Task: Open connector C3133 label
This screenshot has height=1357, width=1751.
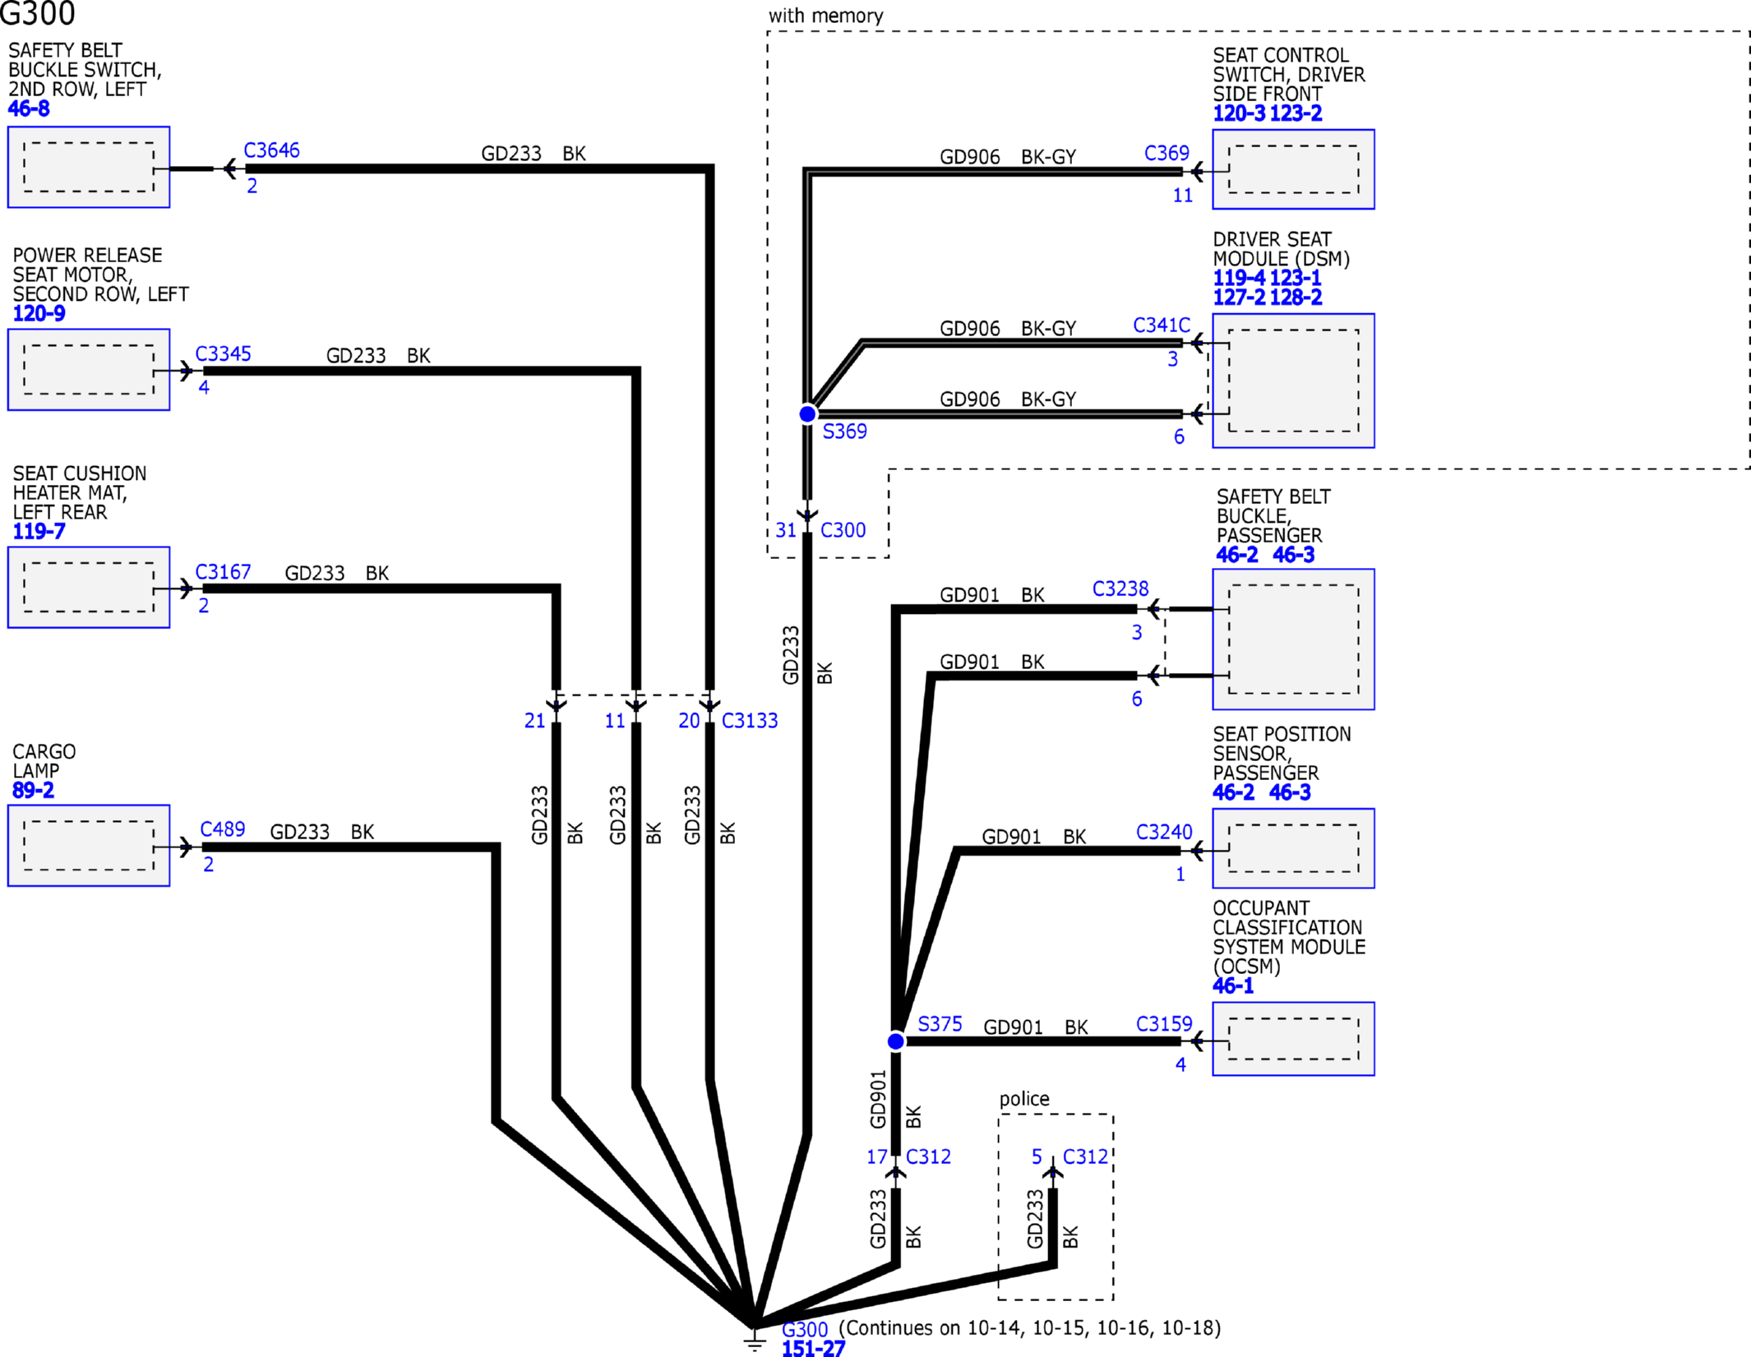Action: click(749, 720)
